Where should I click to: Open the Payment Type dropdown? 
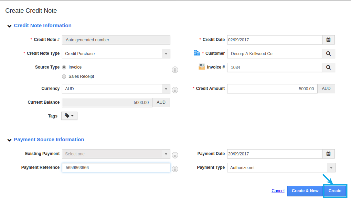click(x=331, y=168)
